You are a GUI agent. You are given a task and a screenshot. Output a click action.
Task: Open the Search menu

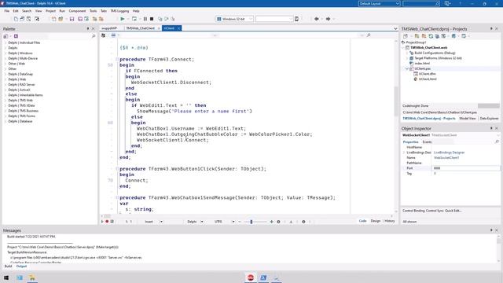click(27, 11)
